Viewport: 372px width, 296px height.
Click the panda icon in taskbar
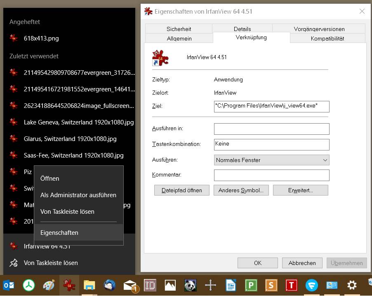coord(190,285)
